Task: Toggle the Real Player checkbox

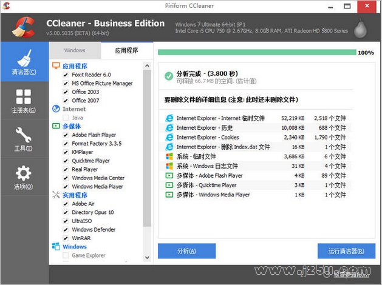Action: point(66,169)
